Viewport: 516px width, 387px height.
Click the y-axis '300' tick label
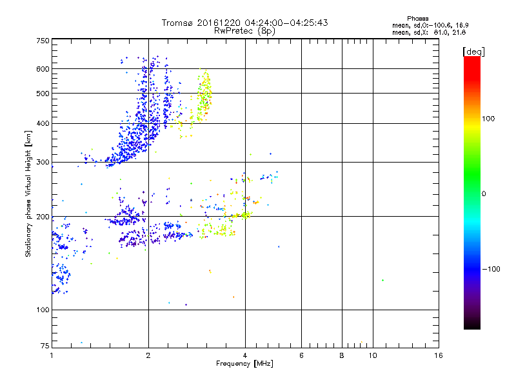(x=43, y=163)
